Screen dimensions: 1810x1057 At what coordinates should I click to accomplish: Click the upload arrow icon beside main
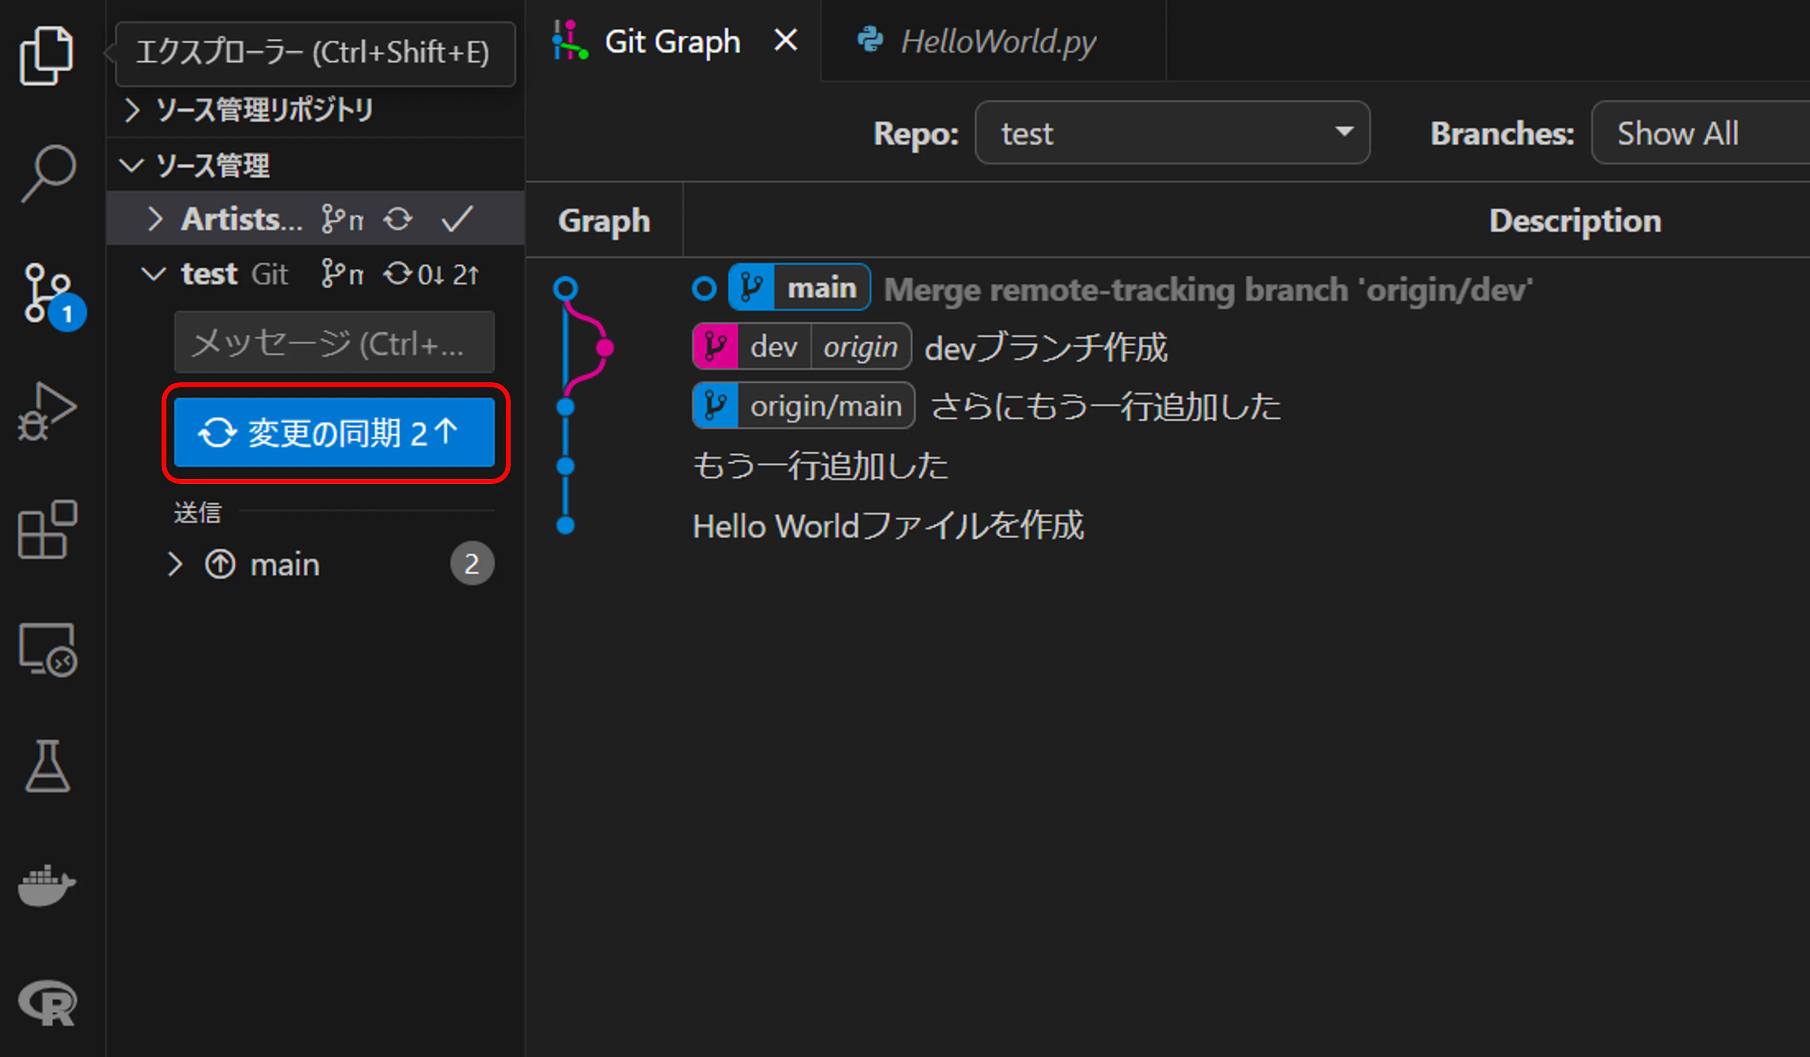point(220,565)
